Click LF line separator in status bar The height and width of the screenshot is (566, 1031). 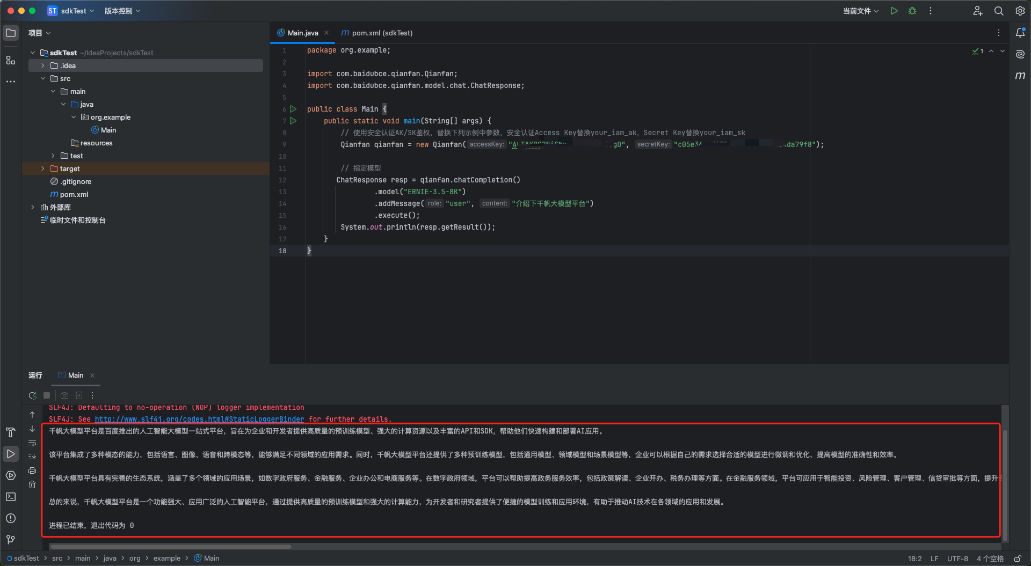click(934, 558)
